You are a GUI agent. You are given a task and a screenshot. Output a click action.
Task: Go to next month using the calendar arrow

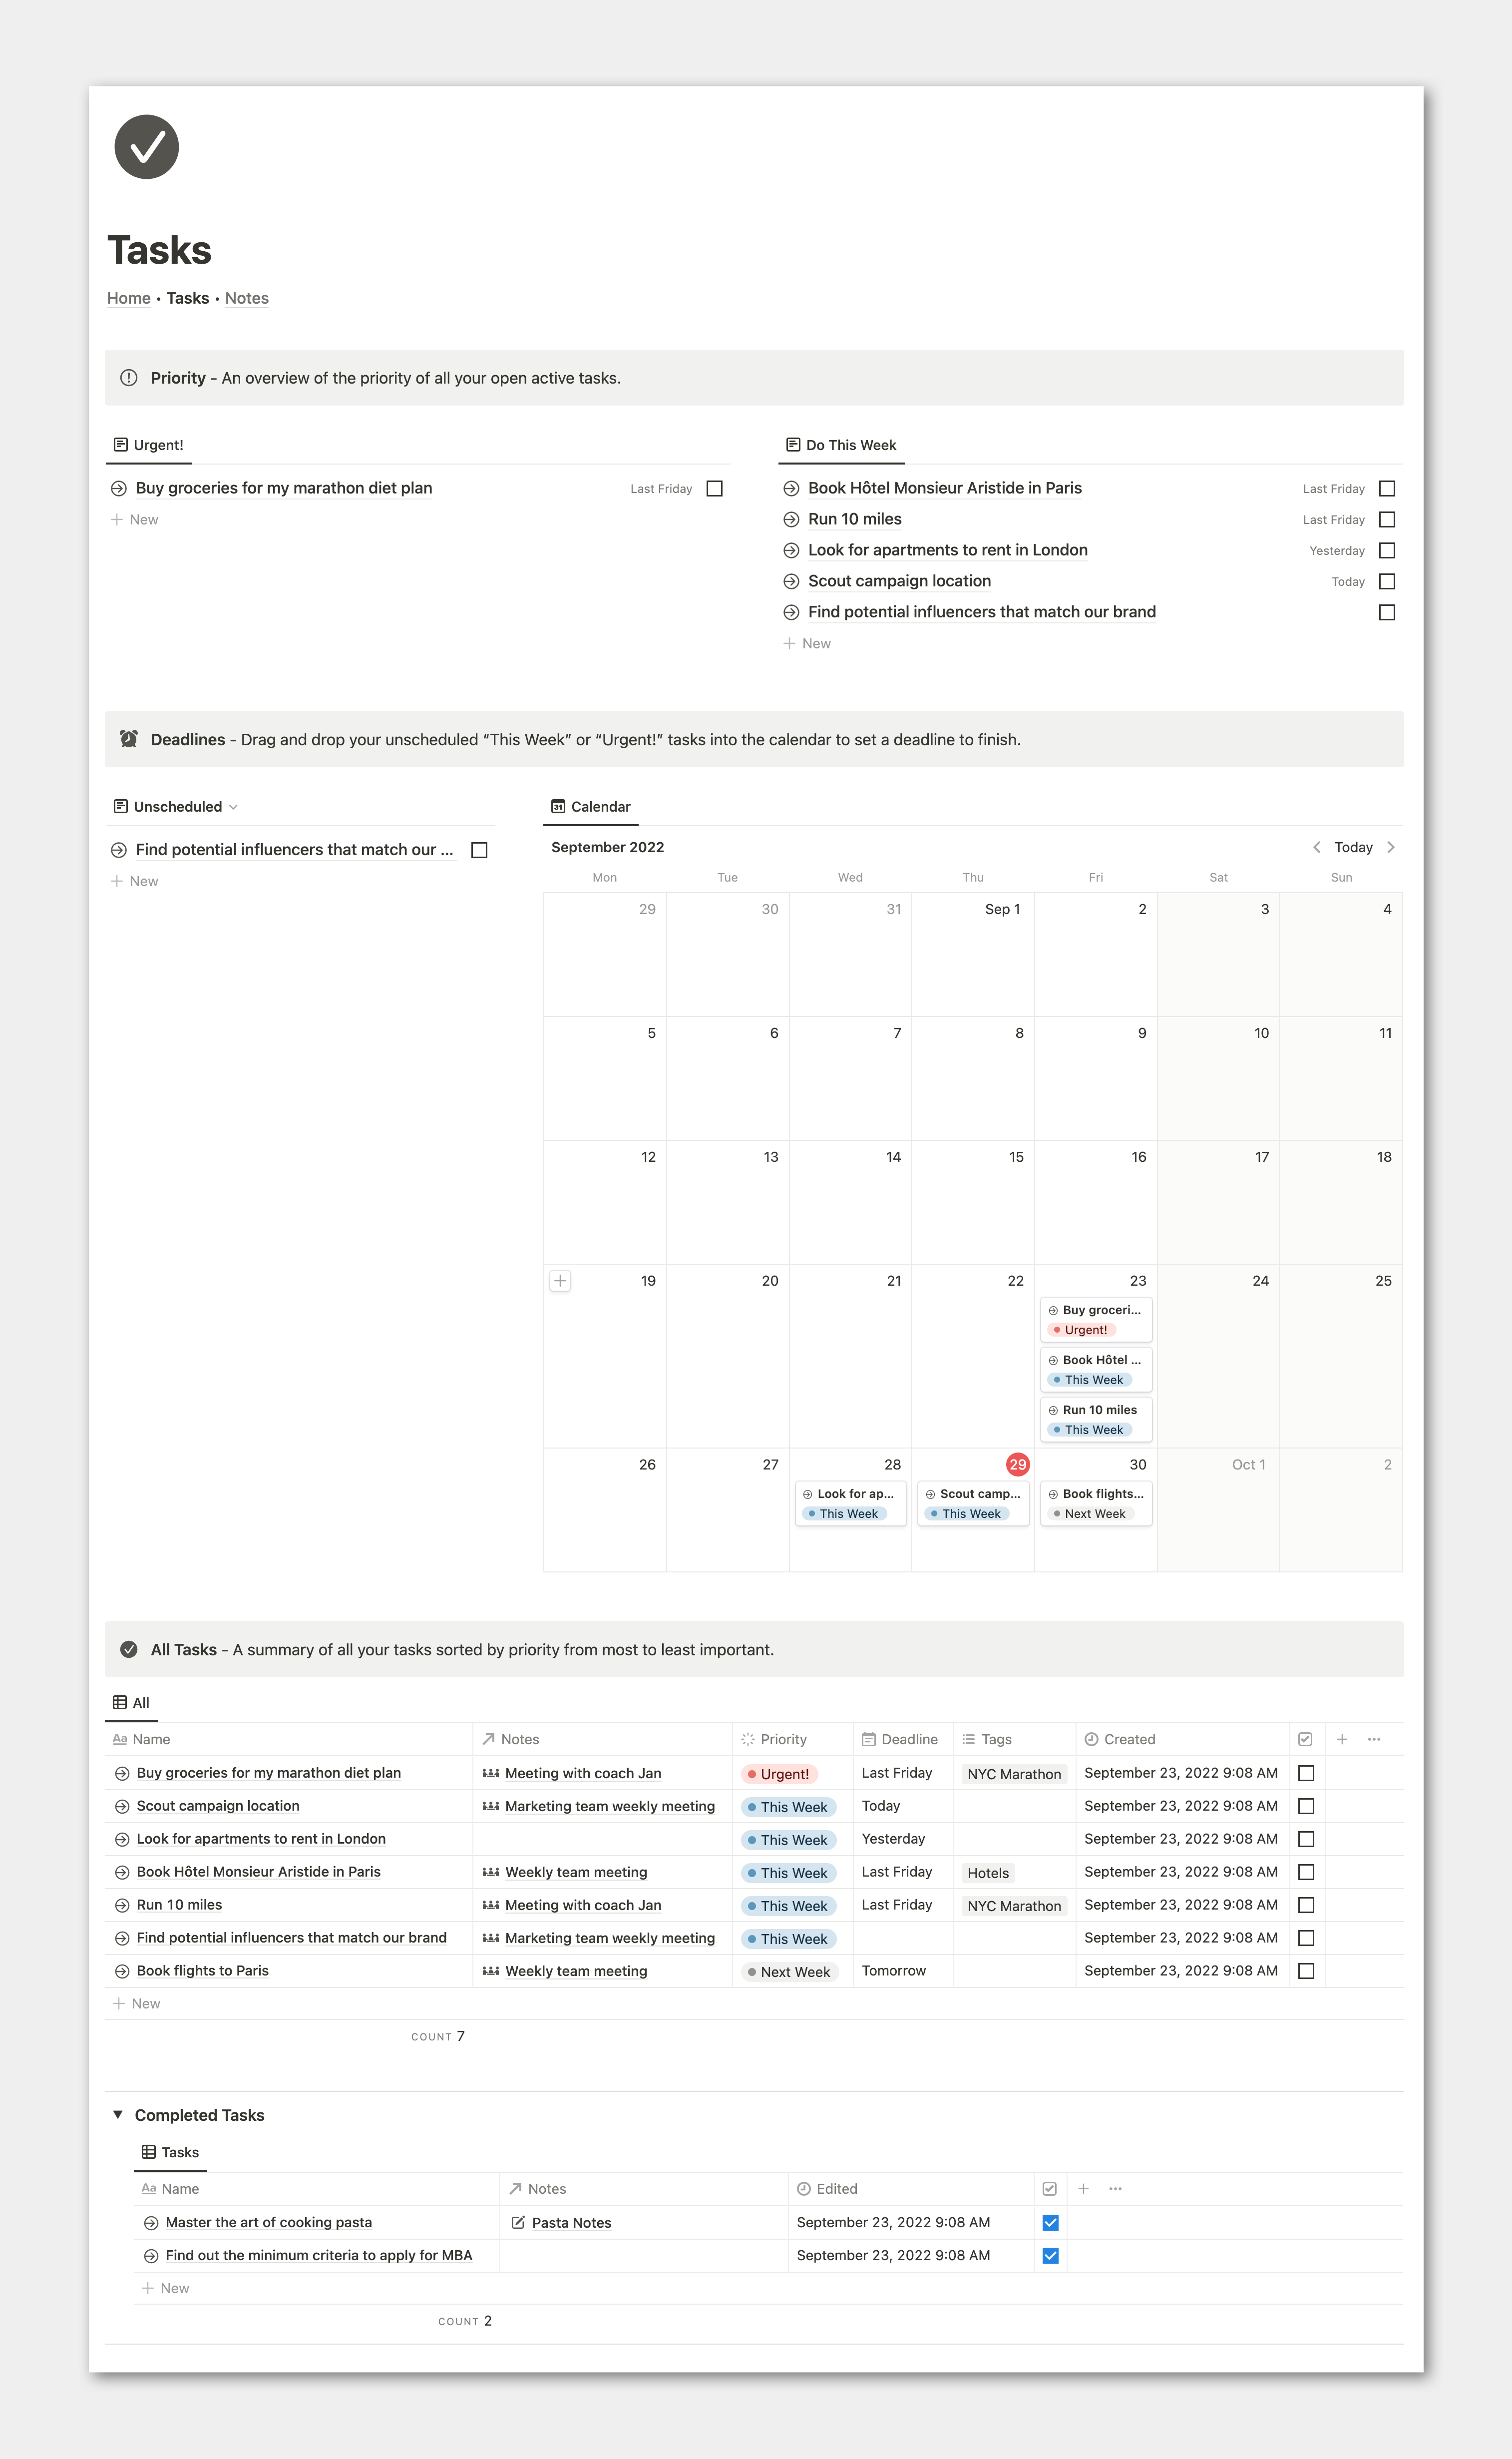pyautogui.click(x=1390, y=847)
